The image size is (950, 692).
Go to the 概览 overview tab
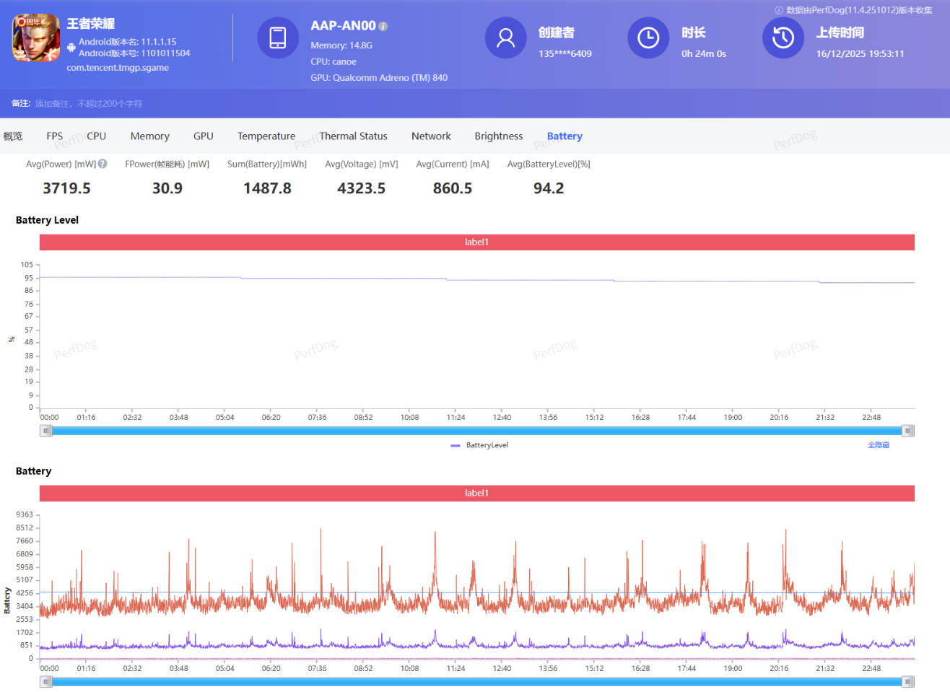tap(13, 136)
